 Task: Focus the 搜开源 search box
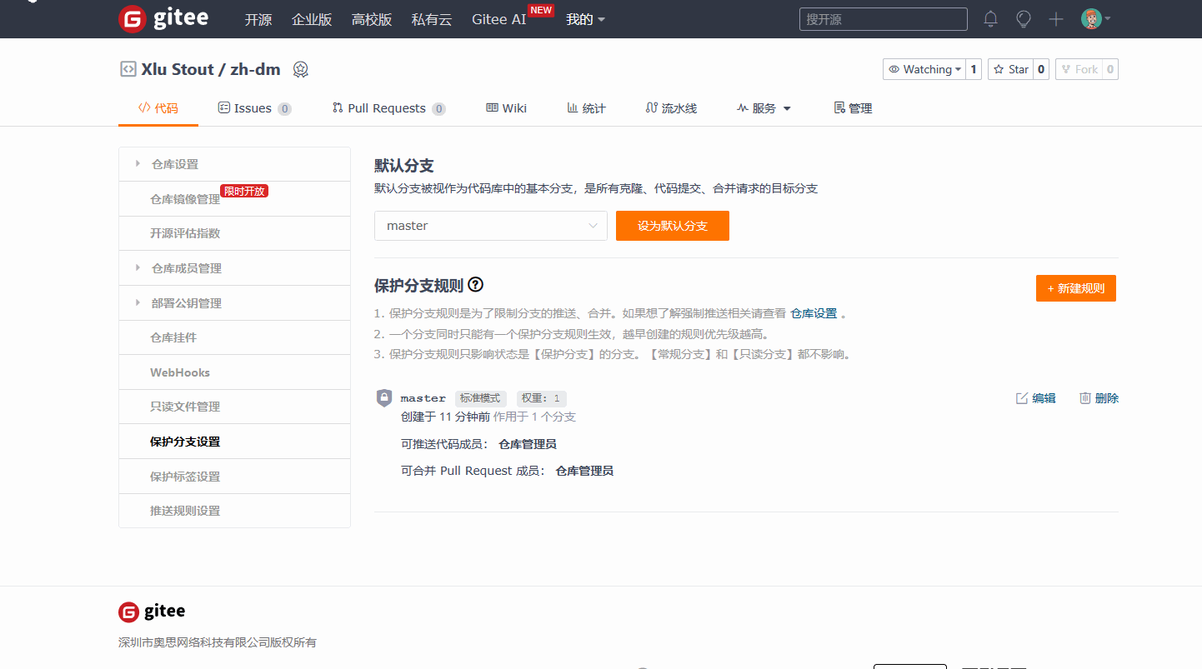pos(884,19)
